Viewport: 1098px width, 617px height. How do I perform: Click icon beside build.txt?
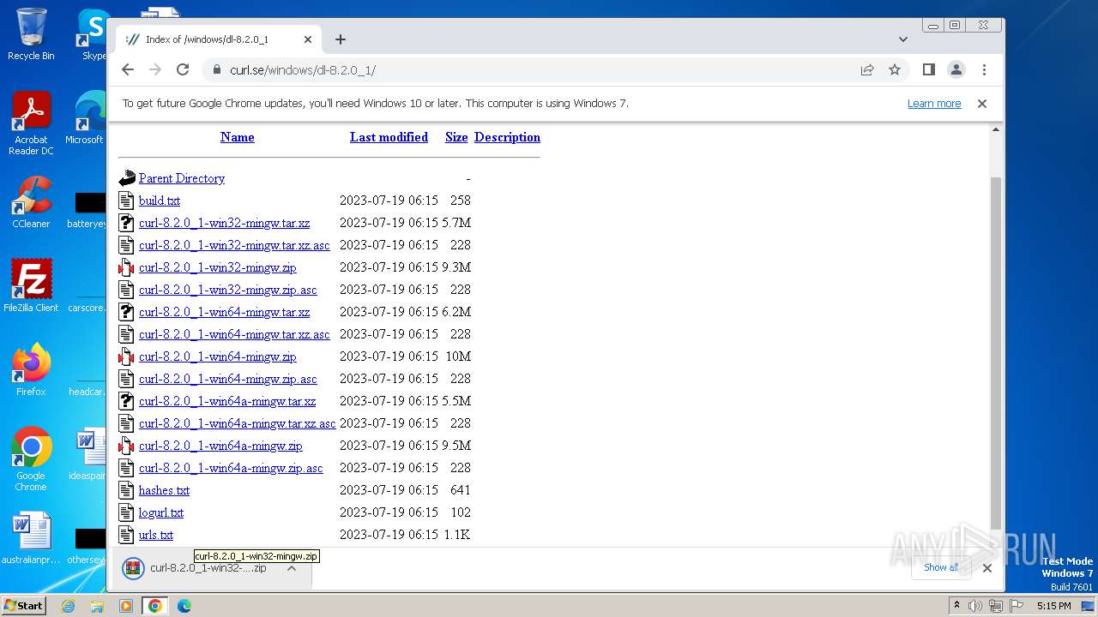(127, 201)
